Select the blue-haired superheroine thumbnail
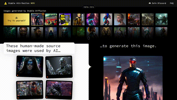Image resolution: width=177 pixels, height=100 pixels. (106, 19)
